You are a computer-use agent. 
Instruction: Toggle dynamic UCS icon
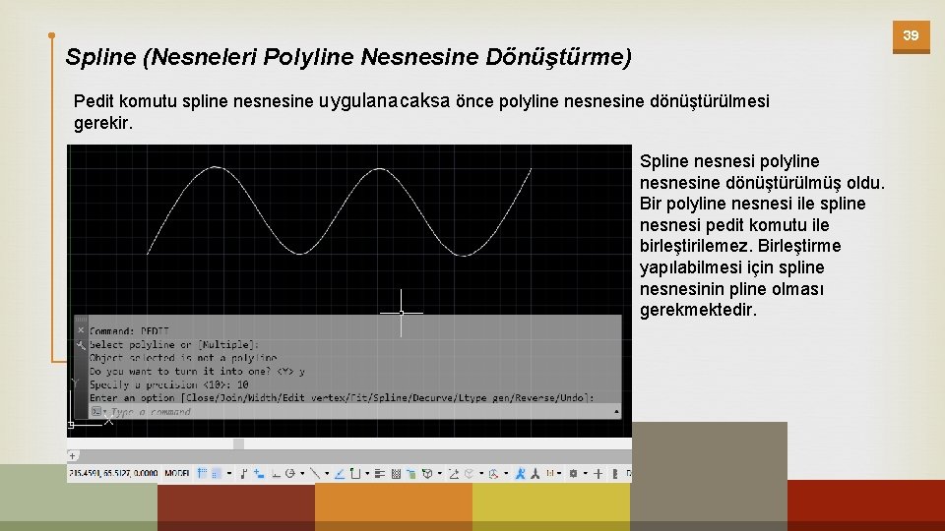point(454,474)
